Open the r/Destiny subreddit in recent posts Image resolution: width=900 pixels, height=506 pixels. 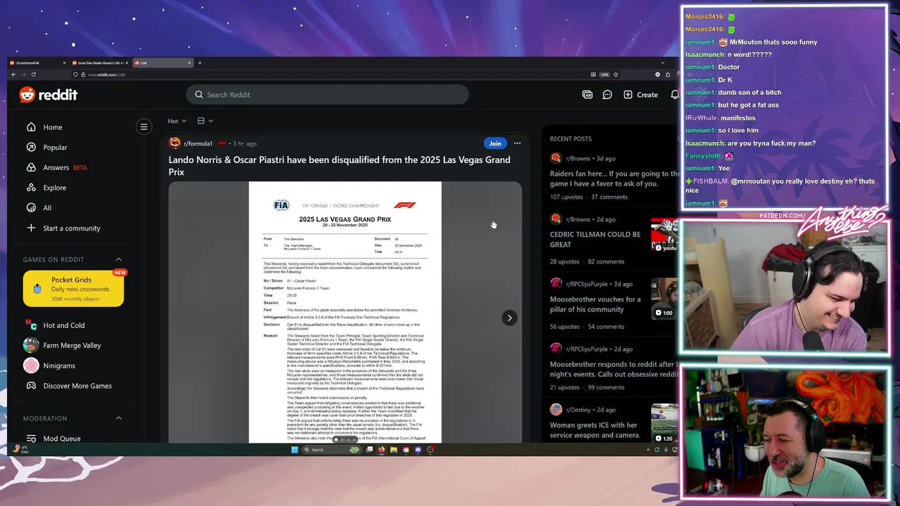(580, 410)
